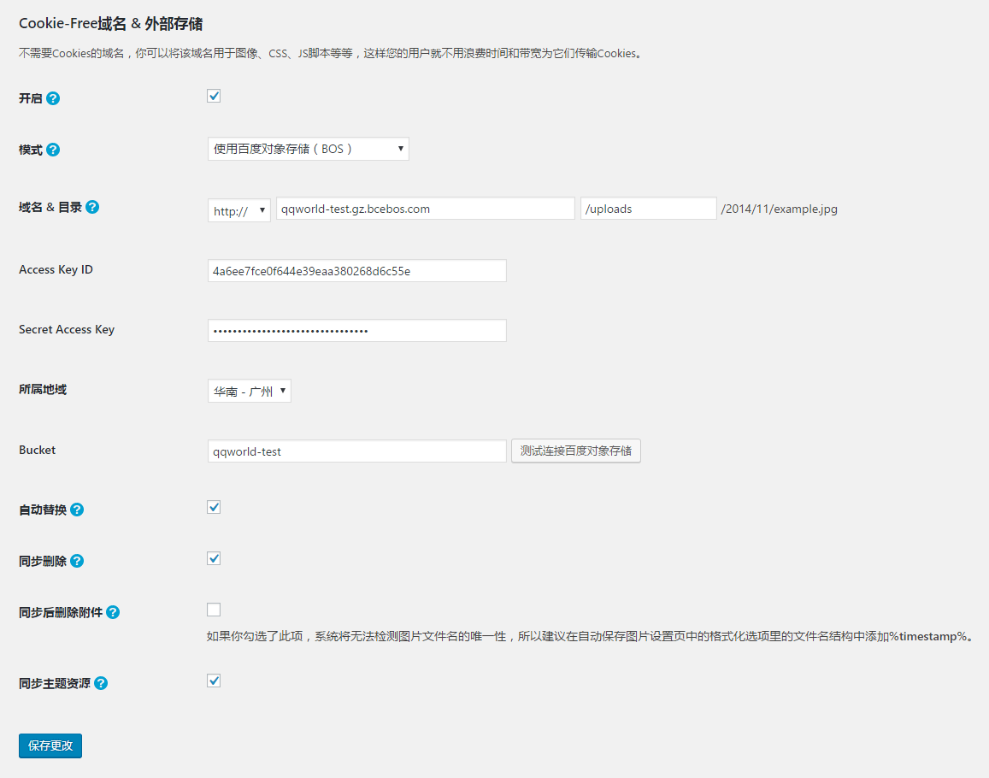Open the 模式 dropdown showing 使用百度对象存储（BOS）
Screen dimensions: 989x778
309,149
